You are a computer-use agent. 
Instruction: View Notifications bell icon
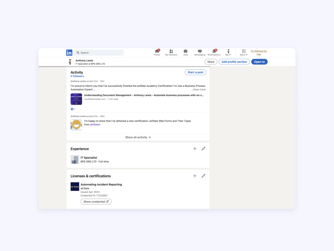point(214,51)
